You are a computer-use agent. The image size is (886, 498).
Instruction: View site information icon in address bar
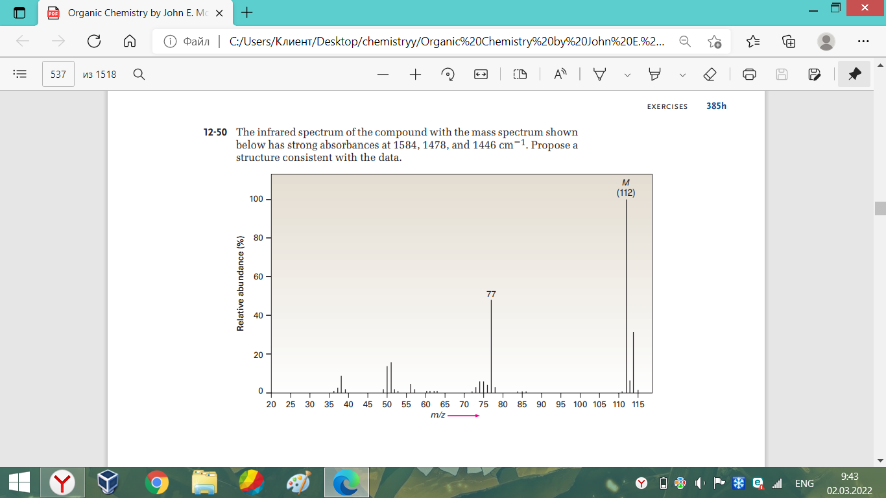[171, 41]
